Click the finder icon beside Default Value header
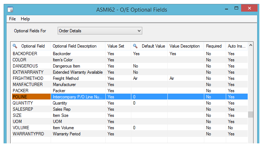This screenshot has height=147, width=263. tap(135, 46)
